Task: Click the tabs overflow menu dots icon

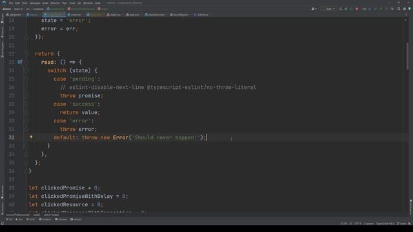Action: (x=406, y=15)
